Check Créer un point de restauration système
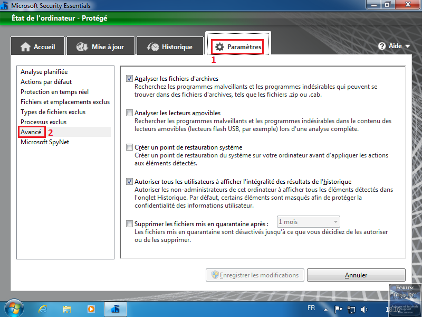The width and height of the screenshot is (422, 317). point(129,147)
